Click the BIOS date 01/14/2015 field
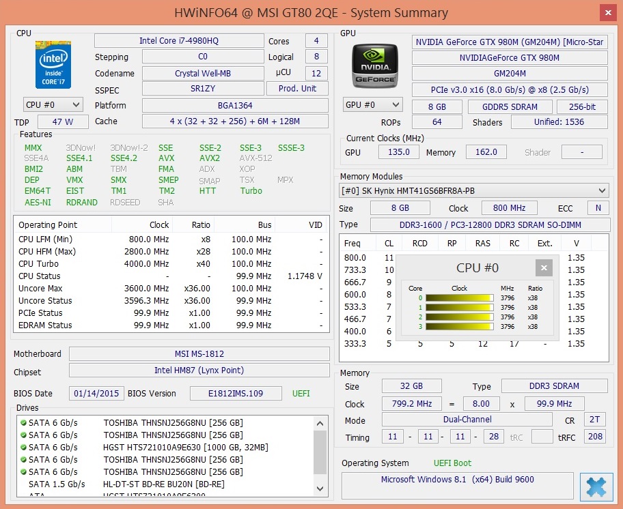This screenshot has width=623, height=509. click(96, 394)
